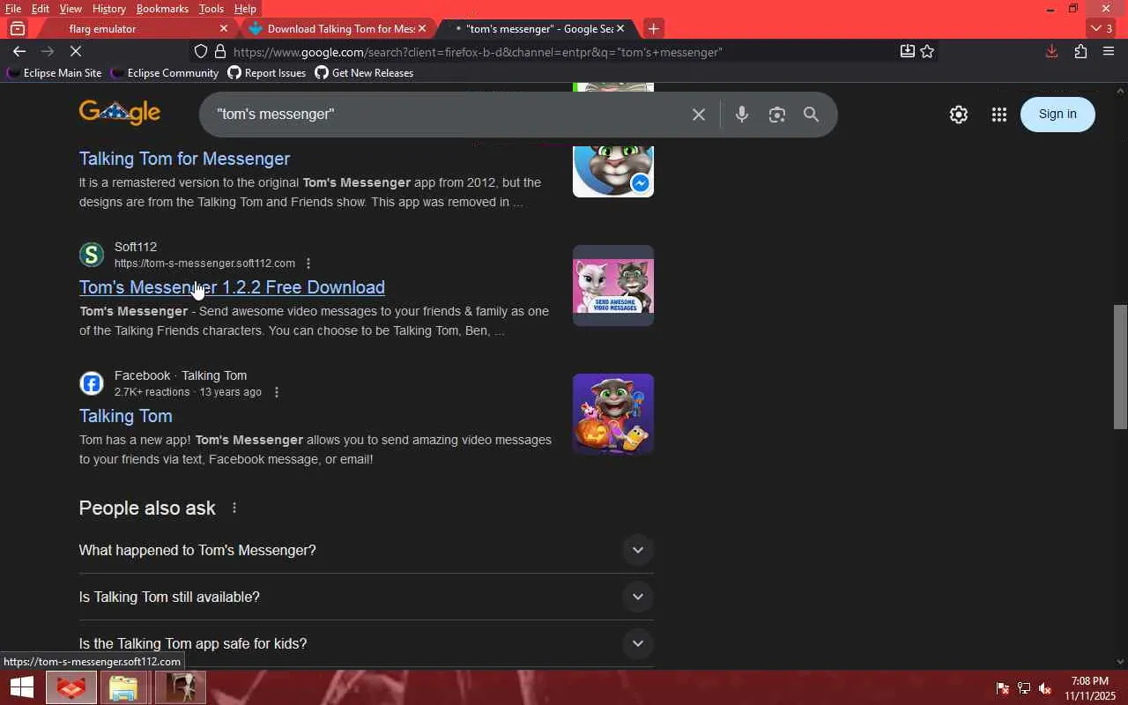Click the tray-with-arrow icon beside the bookmark star

pyautogui.click(x=907, y=52)
